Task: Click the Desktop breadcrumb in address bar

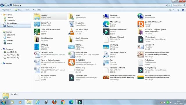Action: click(16, 5)
